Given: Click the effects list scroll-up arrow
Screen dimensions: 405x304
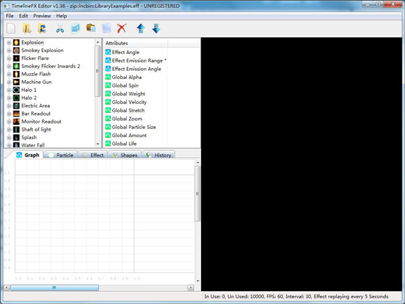Looking at the screenshot, I should 98,42.
